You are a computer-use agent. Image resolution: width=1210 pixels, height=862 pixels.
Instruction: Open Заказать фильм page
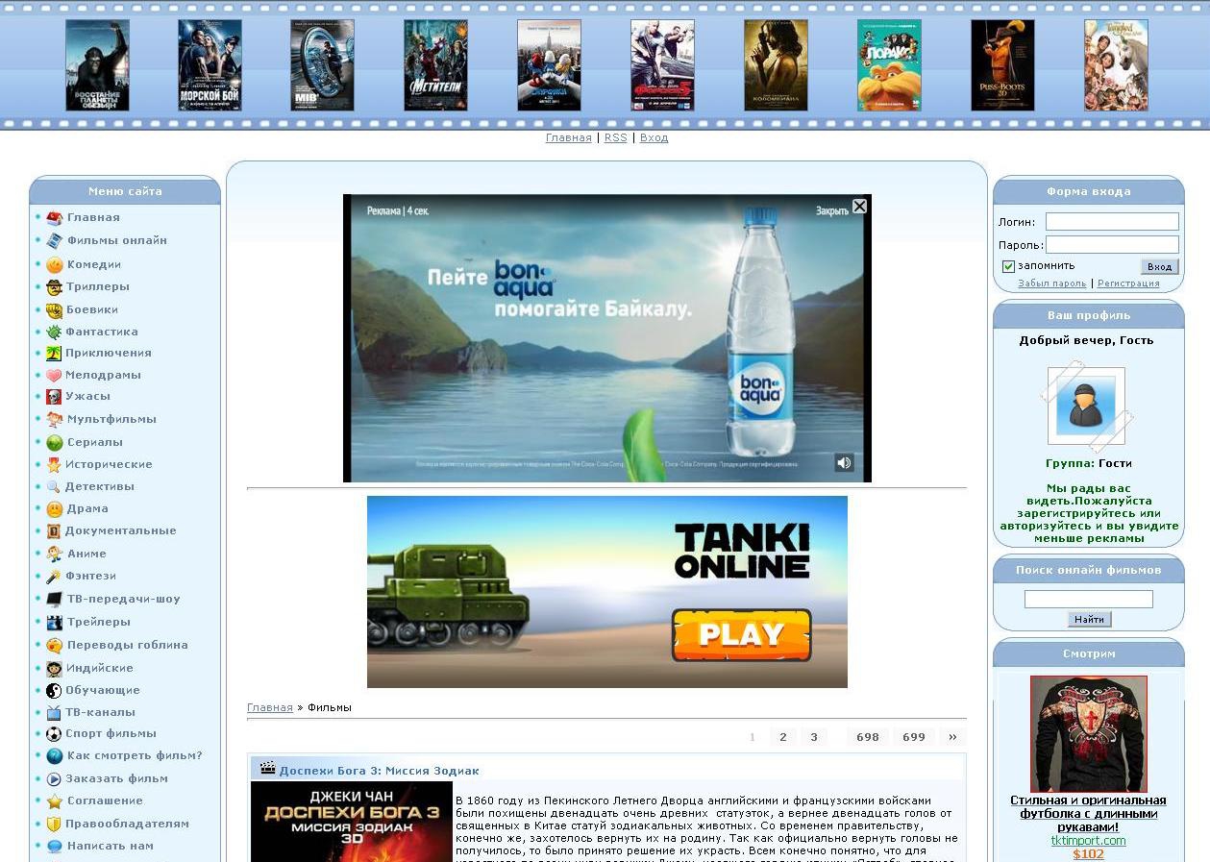tap(117, 778)
